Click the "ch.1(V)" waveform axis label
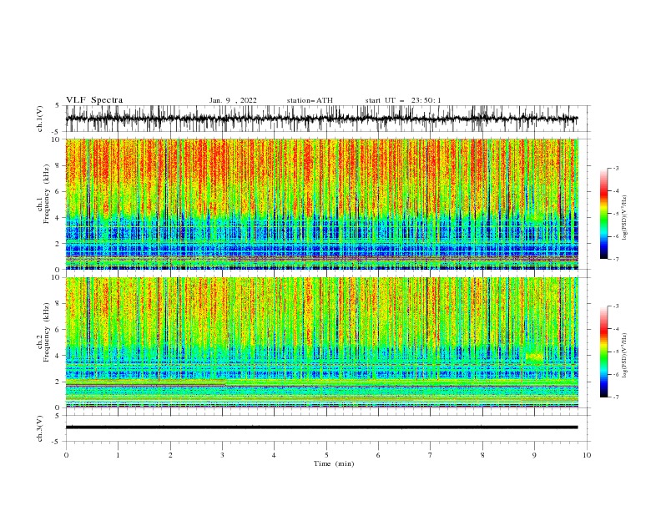The height and width of the screenshot is (511, 661). pyautogui.click(x=40, y=119)
